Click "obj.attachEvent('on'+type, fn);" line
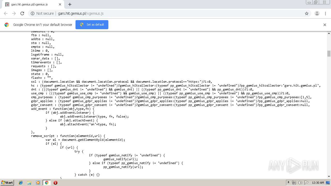331x186 pixels. [x=88, y=124]
